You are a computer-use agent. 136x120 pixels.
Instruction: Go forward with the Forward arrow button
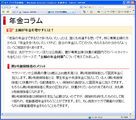point(9,7)
